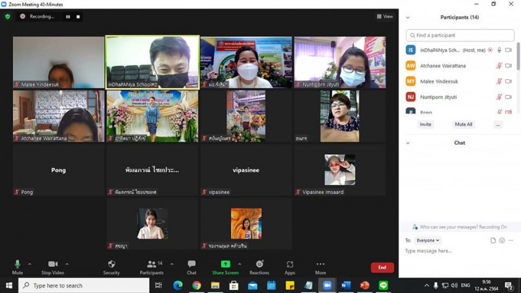The image size is (521, 293).
Task: Open Google Chrome from taskbar
Action: (x=197, y=285)
